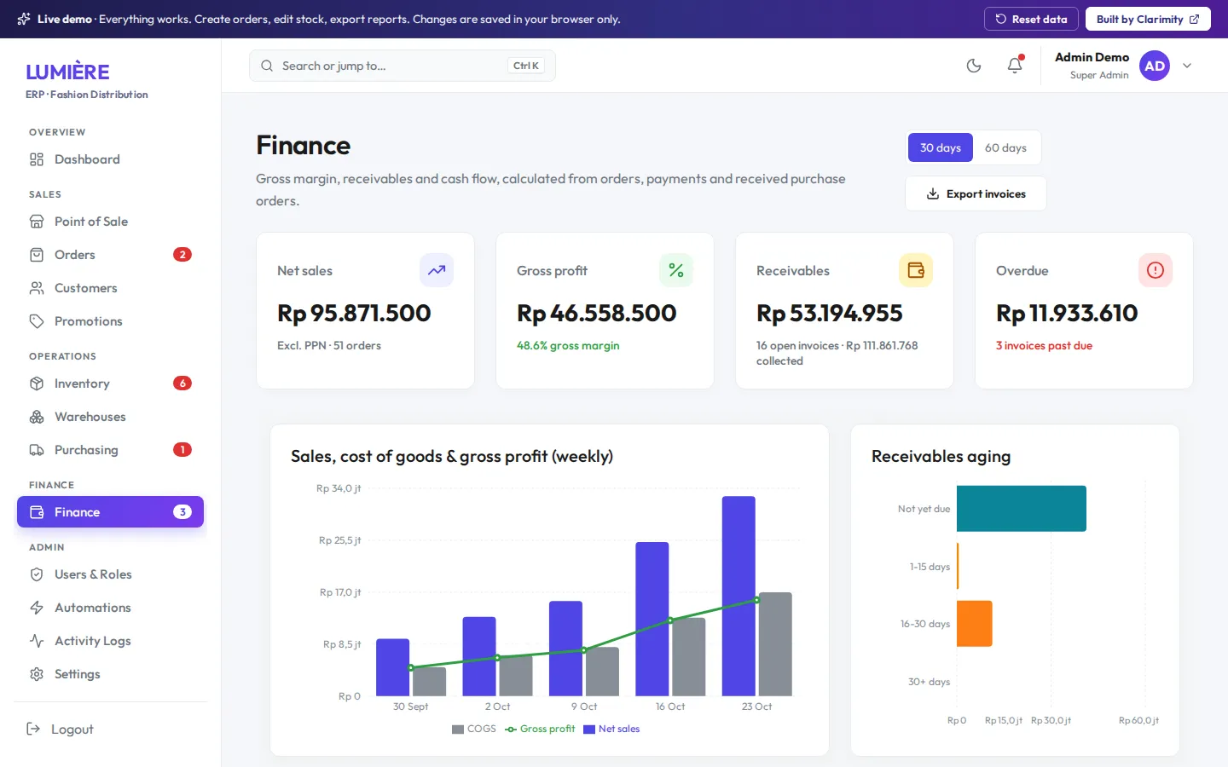
Task: Open Settings in sidebar
Action: [110, 674]
